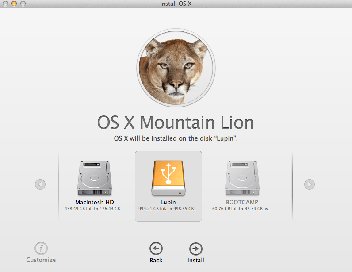This screenshot has height=272, width=352.
Task: Minimize the Install OS X window
Action: (14, 4)
